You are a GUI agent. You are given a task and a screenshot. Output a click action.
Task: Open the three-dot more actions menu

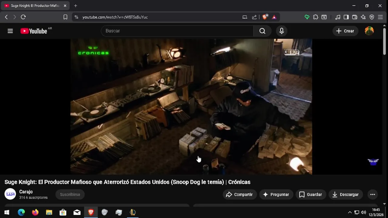click(373, 194)
